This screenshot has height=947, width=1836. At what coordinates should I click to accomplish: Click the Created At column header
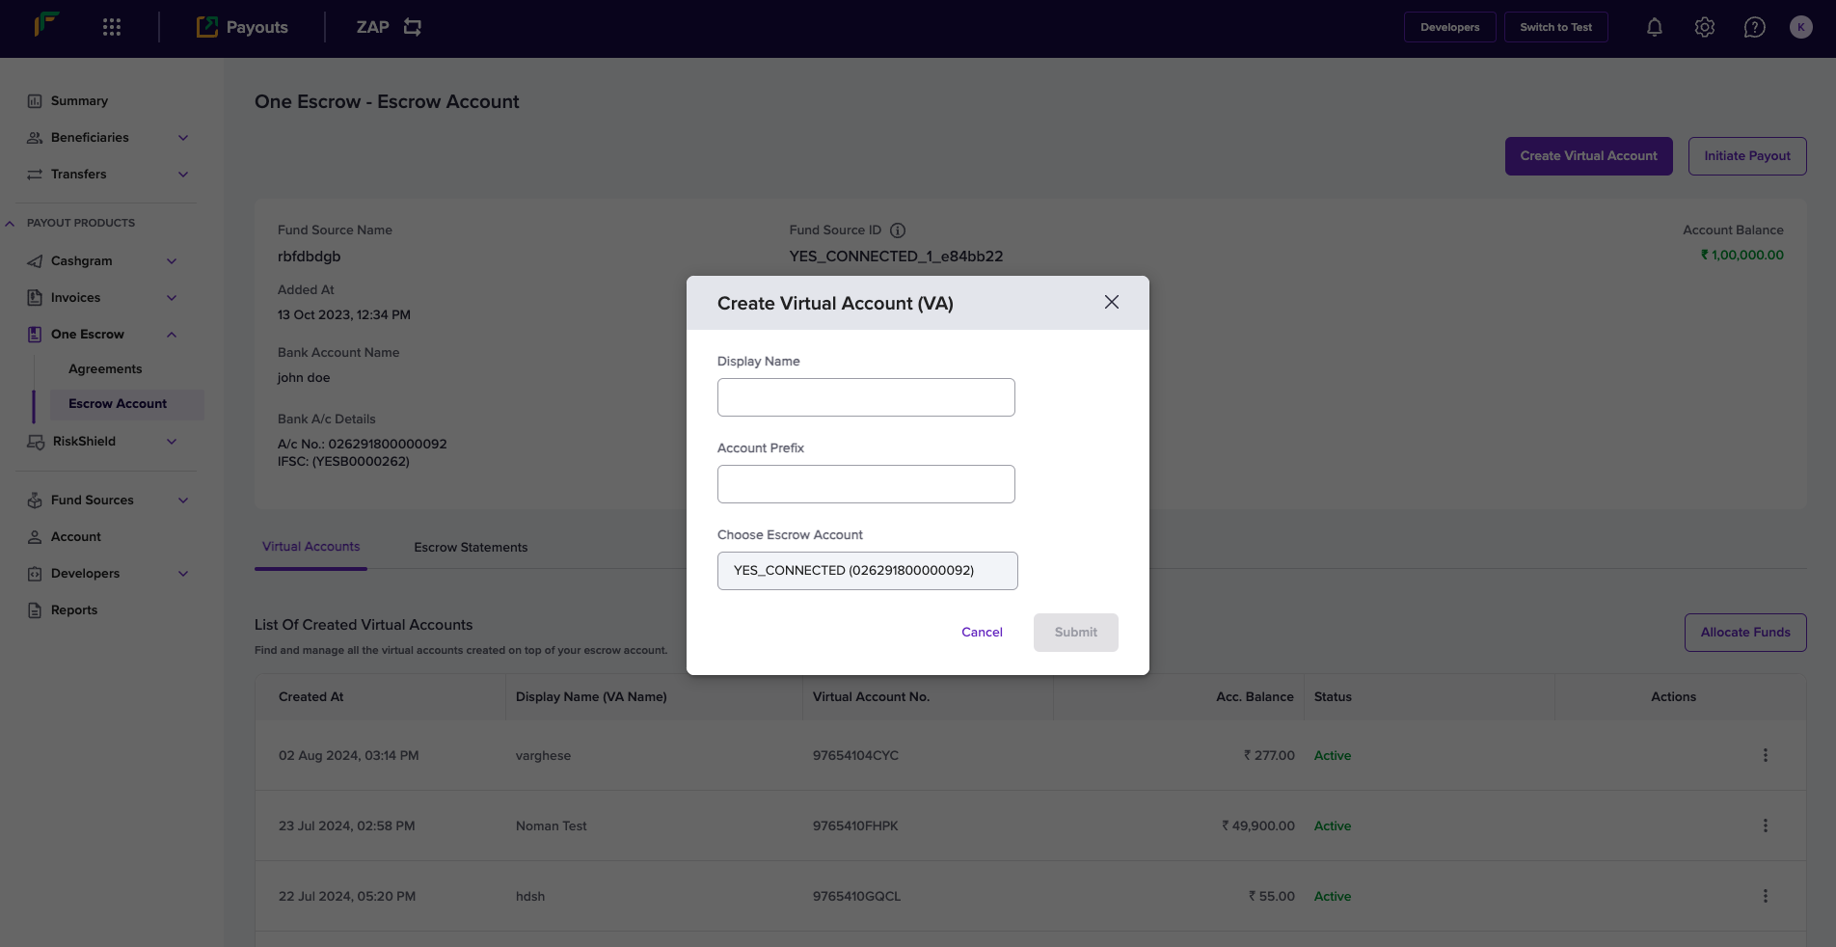310,697
